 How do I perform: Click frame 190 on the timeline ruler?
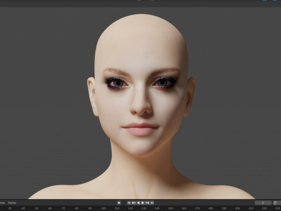click(x=224, y=209)
